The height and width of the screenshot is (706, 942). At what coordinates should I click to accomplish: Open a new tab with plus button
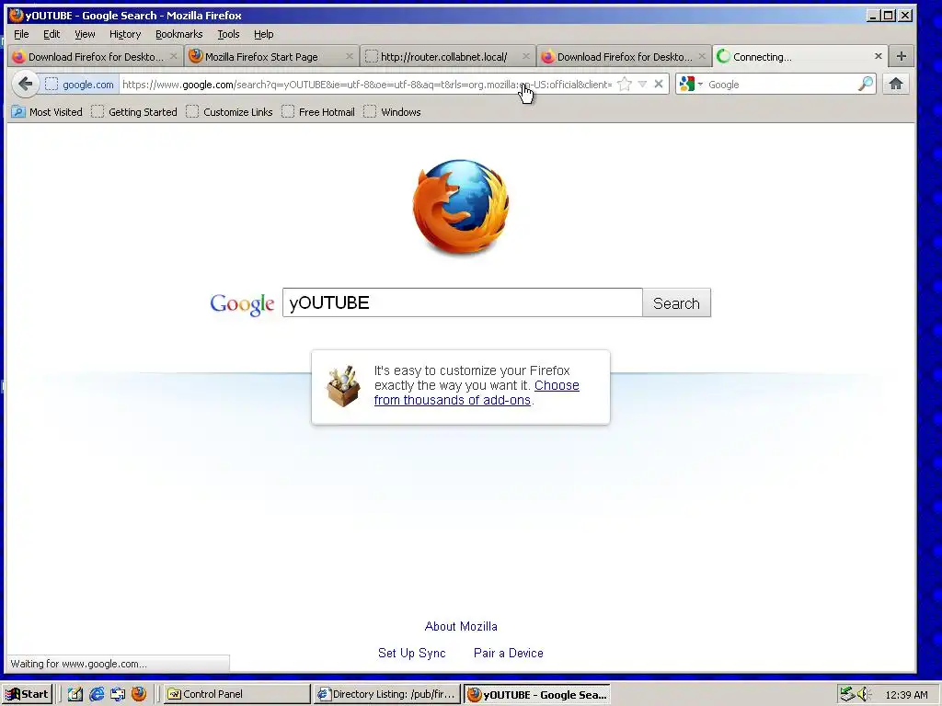[902, 56]
